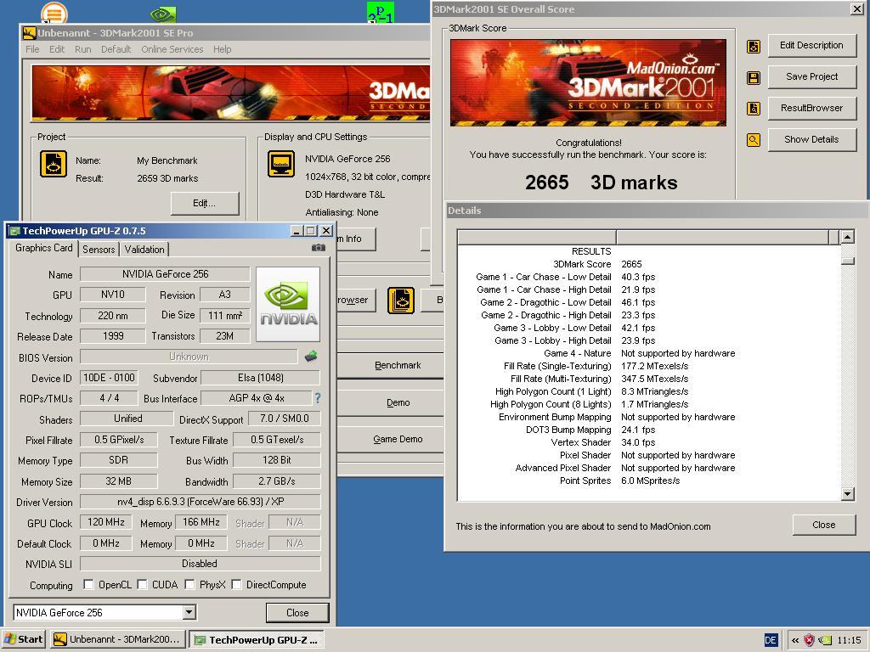Click the 2665 3D marks score text
Viewport: 870px width, 652px height.
click(x=601, y=183)
